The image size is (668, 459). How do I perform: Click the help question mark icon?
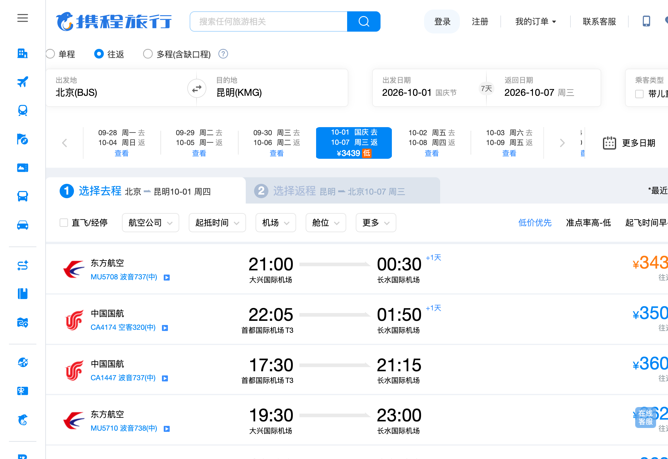(x=223, y=54)
